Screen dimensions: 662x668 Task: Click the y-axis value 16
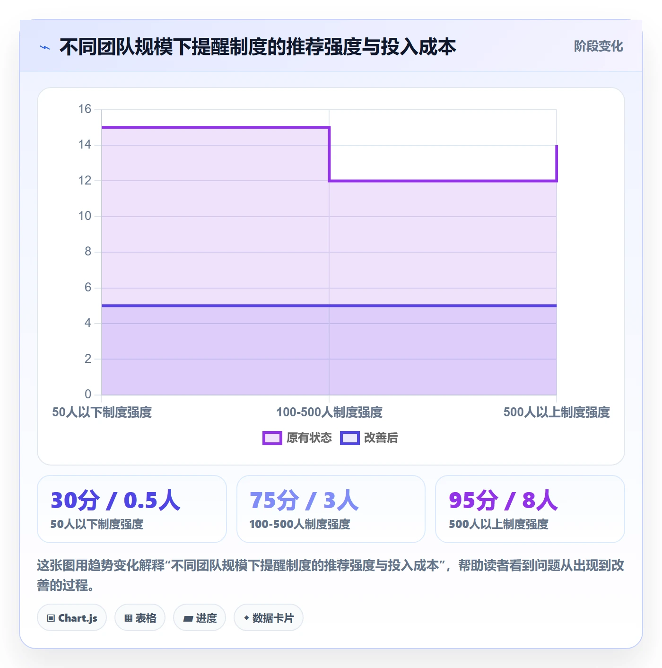pos(85,109)
